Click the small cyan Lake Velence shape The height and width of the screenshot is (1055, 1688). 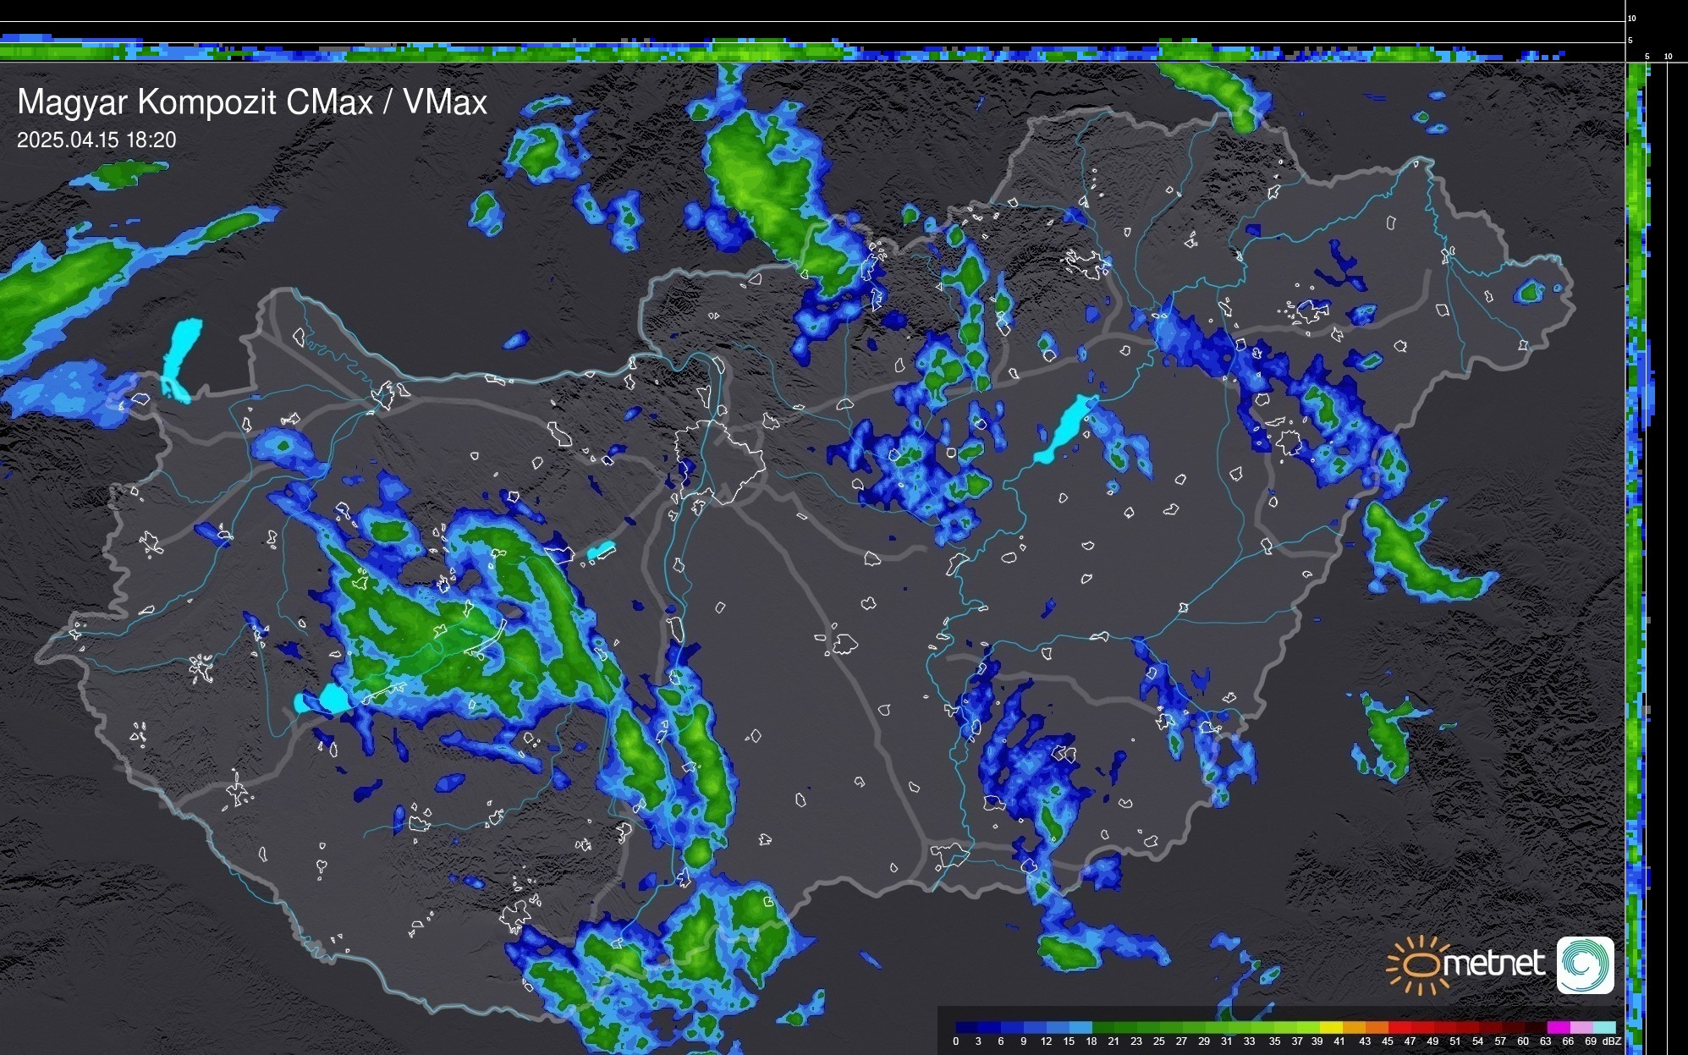click(601, 551)
